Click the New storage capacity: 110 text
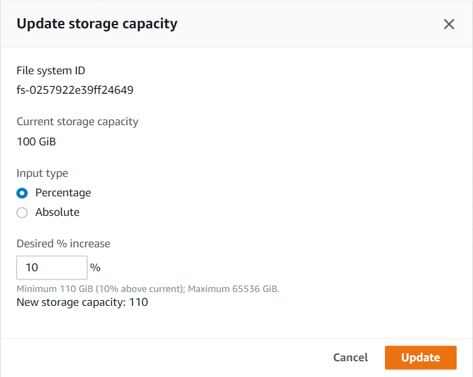 click(x=82, y=302)
